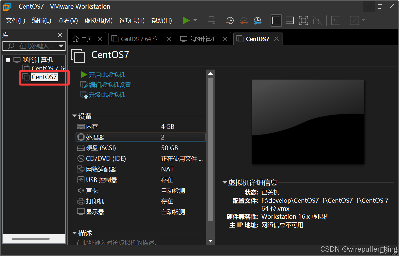Revert virtual machine to snapshot icon
The image size is (399, 256).
[244, 21]
